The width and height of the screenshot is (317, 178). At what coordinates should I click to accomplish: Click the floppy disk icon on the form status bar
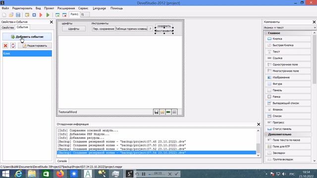click(157, 112)
